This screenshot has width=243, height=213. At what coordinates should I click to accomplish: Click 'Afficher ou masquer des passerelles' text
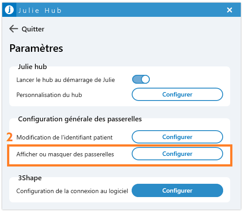click(x=65, y=155)
